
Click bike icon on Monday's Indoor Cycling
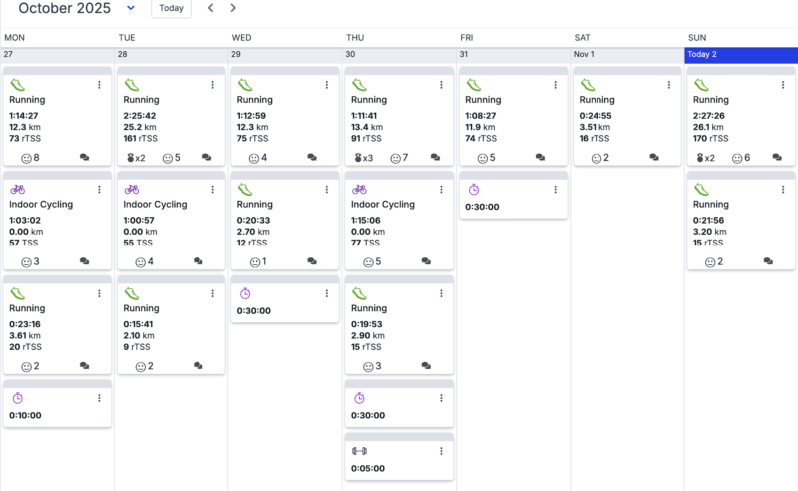click(x=17, y=190)
